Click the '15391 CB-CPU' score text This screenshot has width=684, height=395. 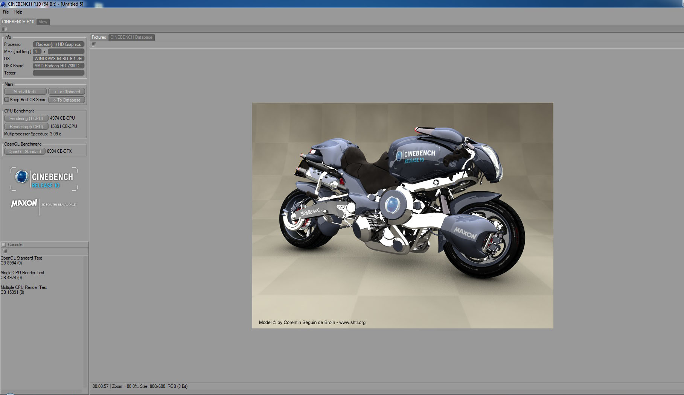[64, 126]
